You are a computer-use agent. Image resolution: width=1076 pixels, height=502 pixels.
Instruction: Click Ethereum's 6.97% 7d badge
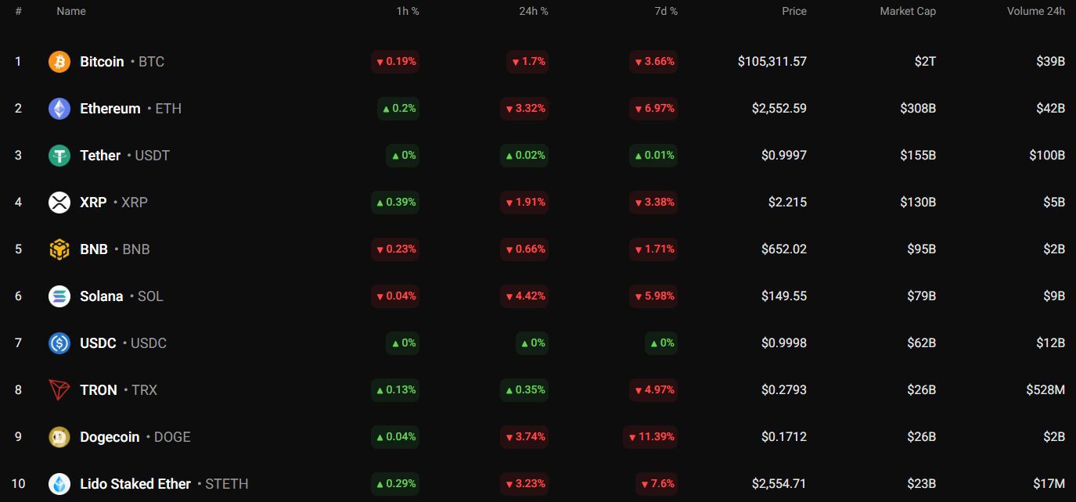coord(653,108)
